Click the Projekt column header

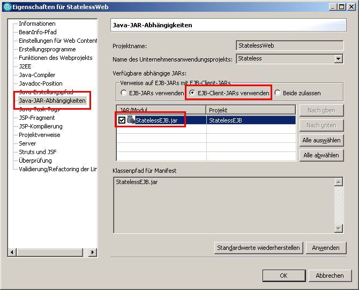251,110
